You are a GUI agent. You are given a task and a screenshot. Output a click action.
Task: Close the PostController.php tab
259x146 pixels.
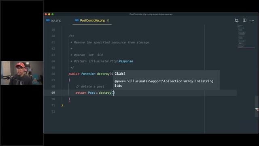pos(108,21)
